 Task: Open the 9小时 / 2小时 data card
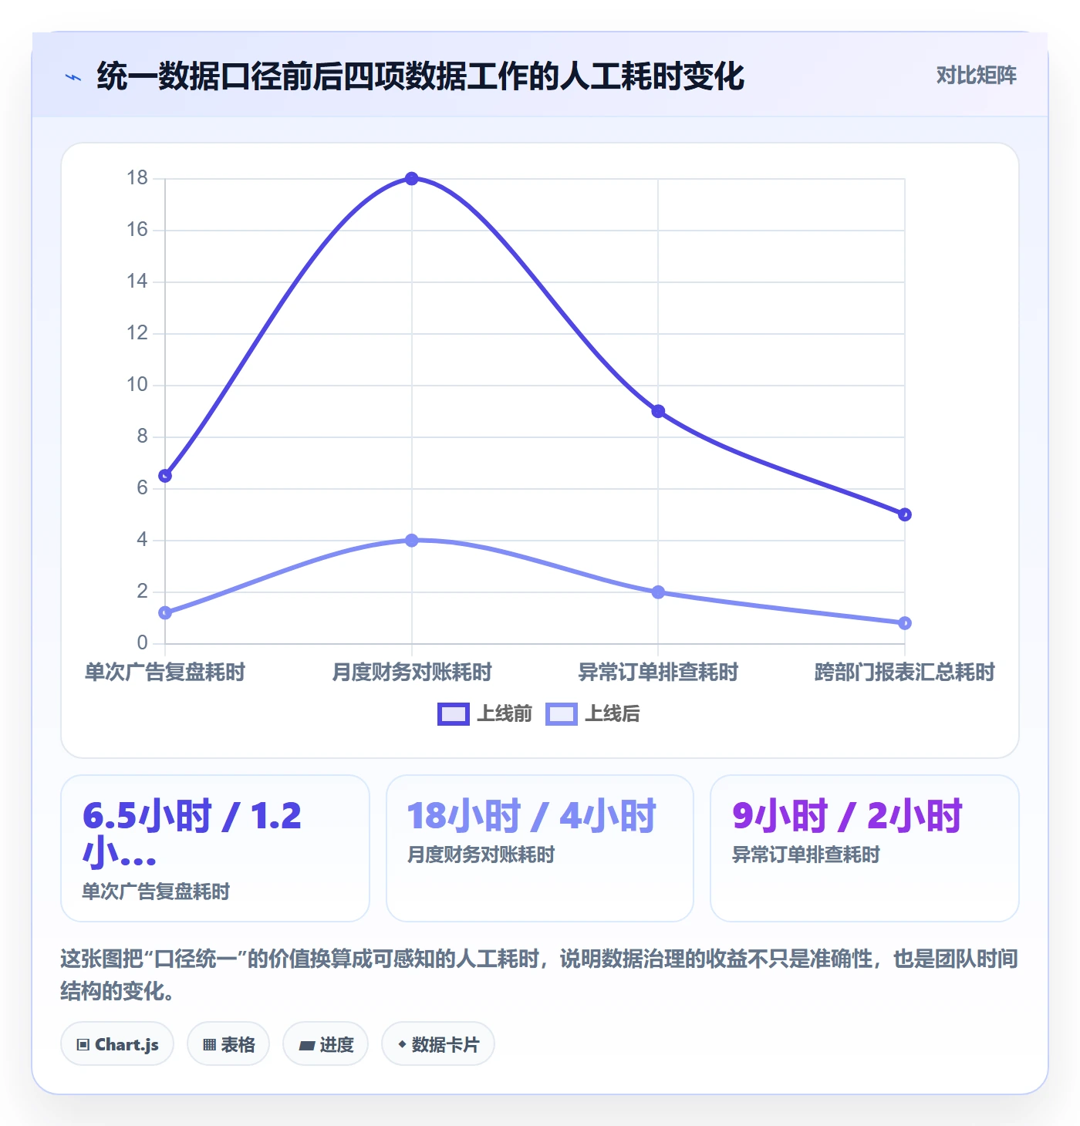pos(865,848)
